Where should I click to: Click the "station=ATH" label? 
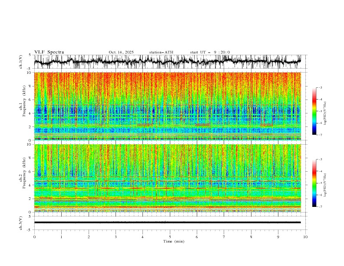click(x=161, y=52)
